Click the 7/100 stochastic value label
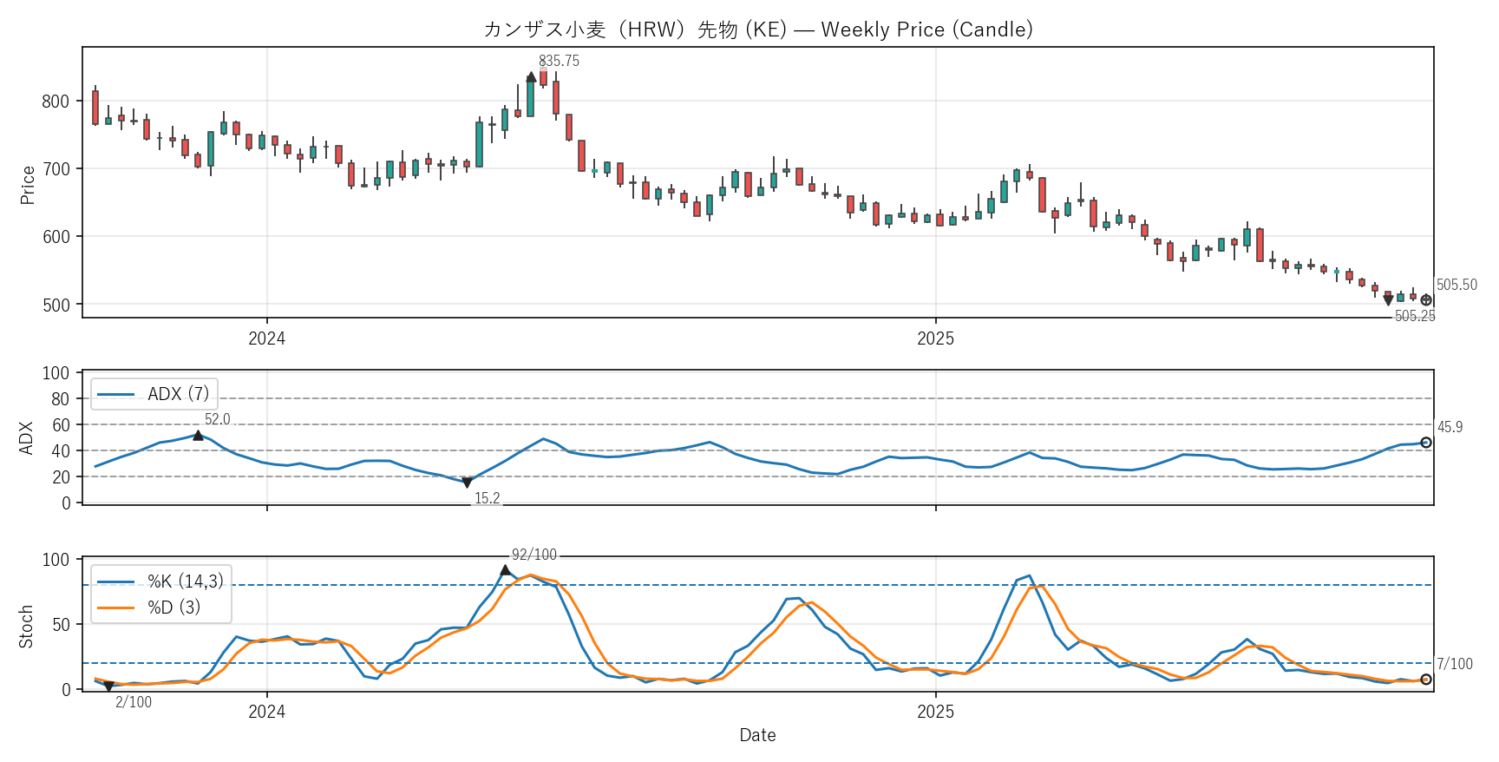Image resolution: width=1499 pixels, height=762 pixels. [1455, 664]
